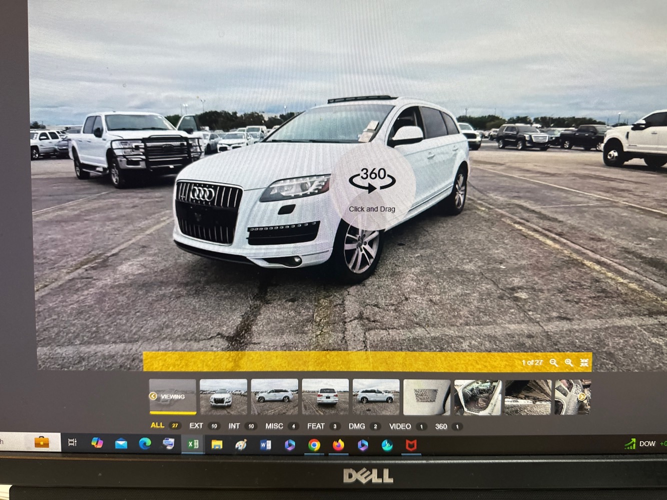Exit fullscreen with the collapse arrows icon

584,362
